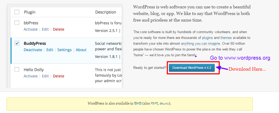Deactivate the BuddyPress plugin
The height and width of the screenshot is (113, 279).
click(x=33, y=50)
